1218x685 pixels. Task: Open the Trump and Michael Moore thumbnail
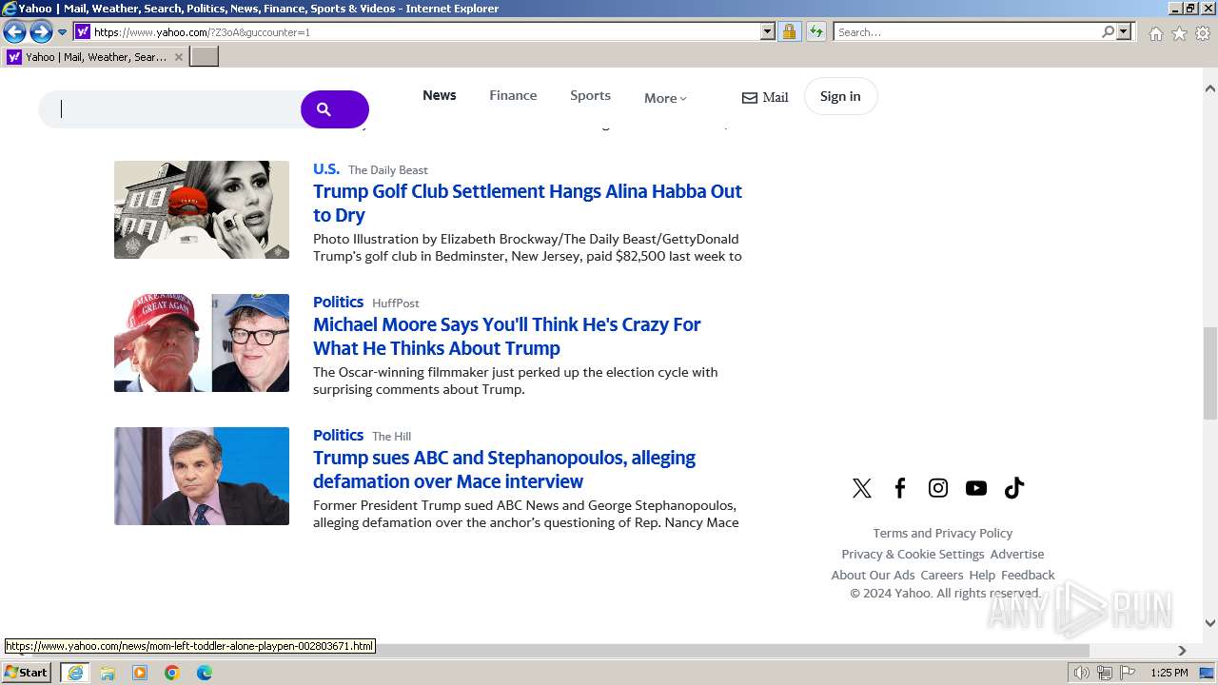click(202, 342)
